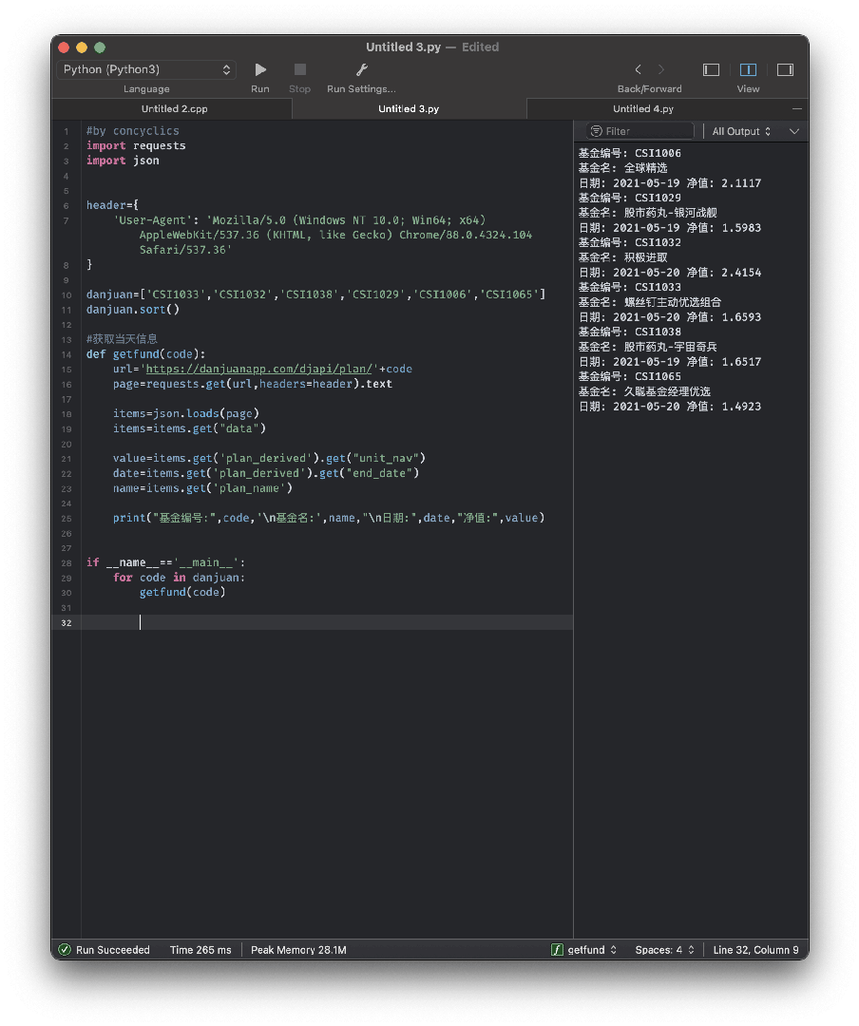Click the output line '基金名: 积极进取'
The image size is (859, 1026).
[x=622, y=257]
